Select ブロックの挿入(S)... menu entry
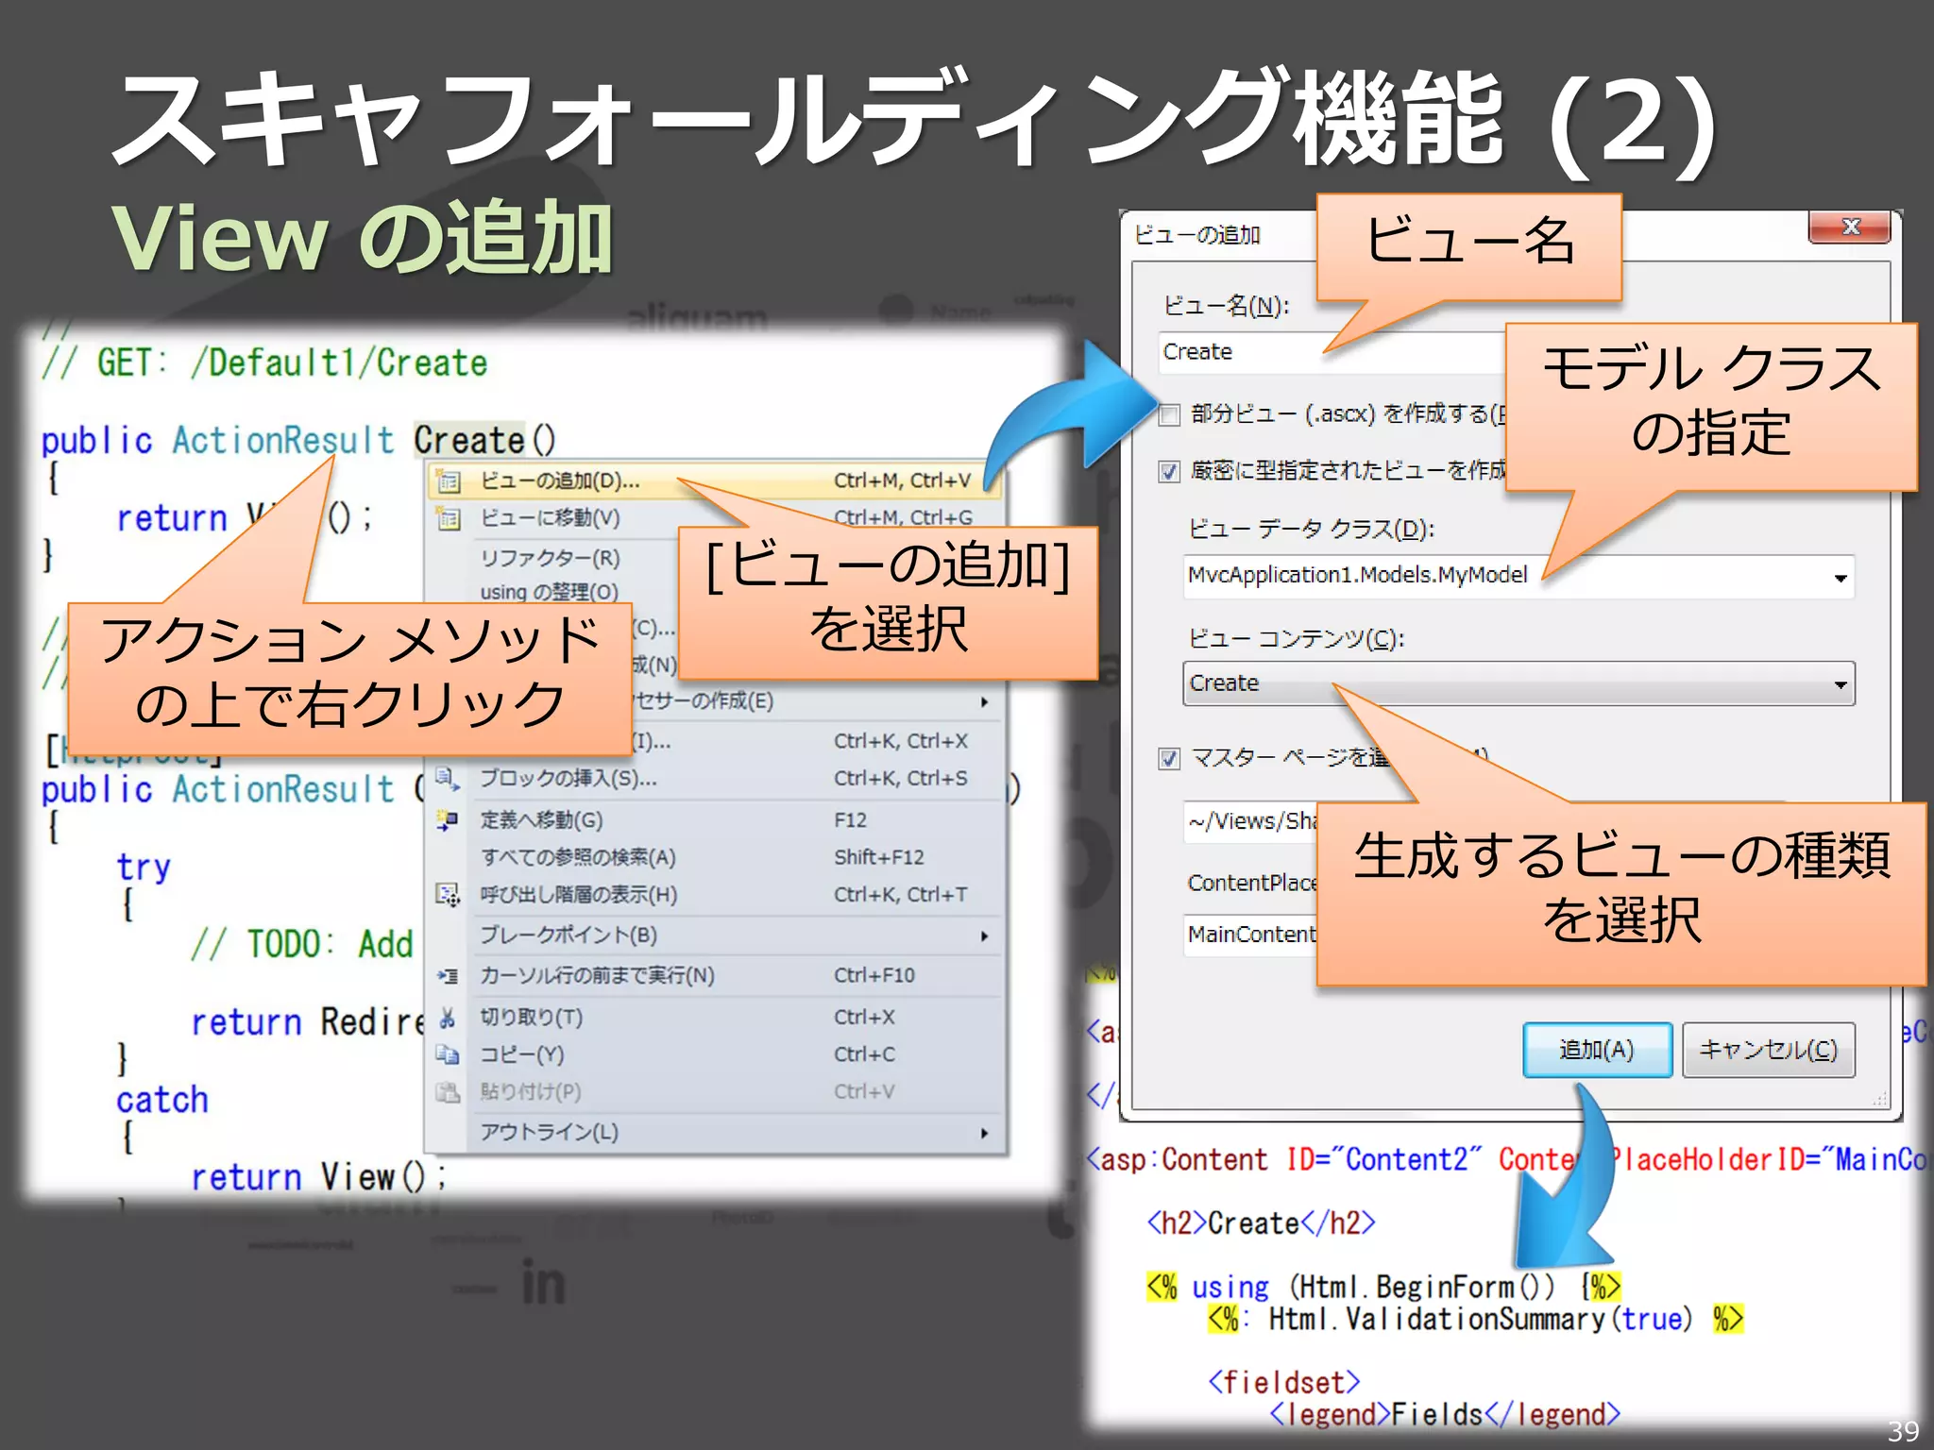 pos(715,779)
